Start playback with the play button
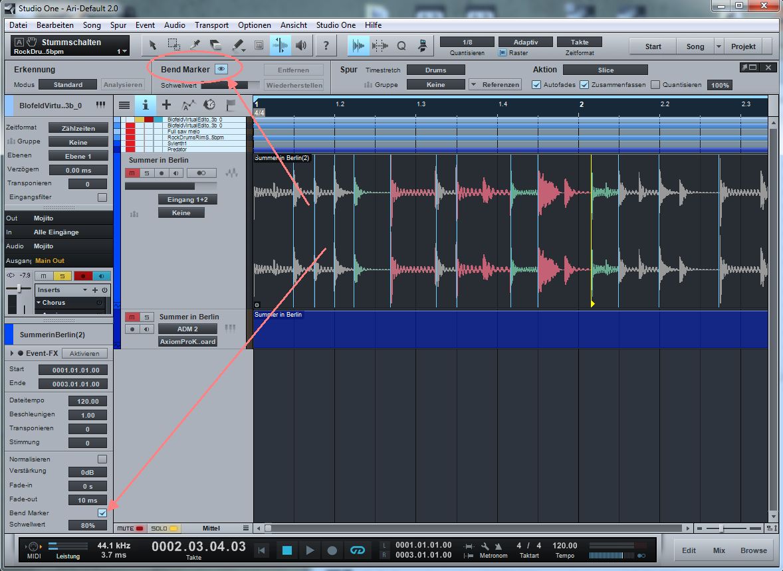 click(x=310, y=550)
